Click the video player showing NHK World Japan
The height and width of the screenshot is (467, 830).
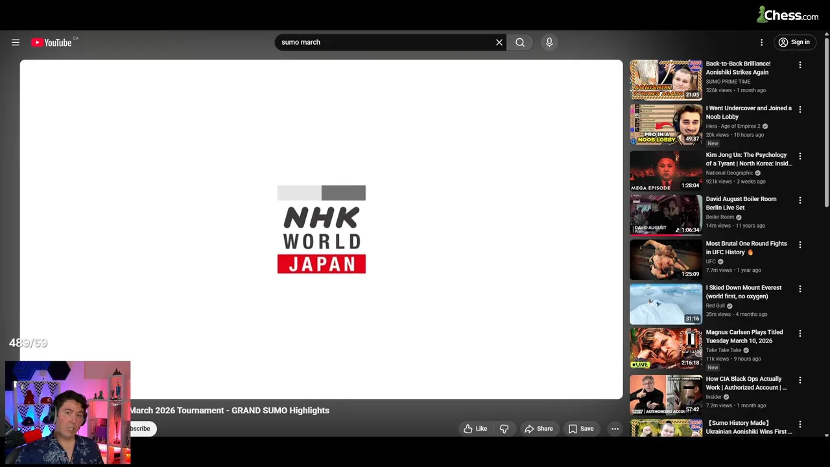click(x=321, y=229)
